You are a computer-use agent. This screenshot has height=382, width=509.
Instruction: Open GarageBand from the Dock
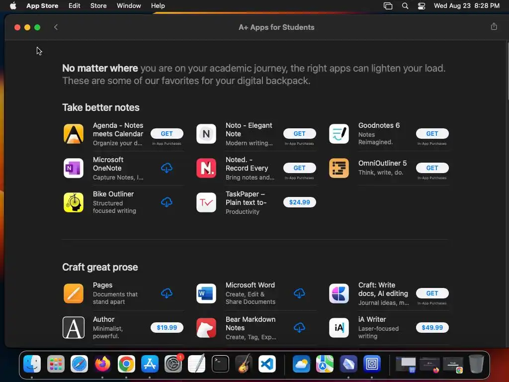pos(244,364)
